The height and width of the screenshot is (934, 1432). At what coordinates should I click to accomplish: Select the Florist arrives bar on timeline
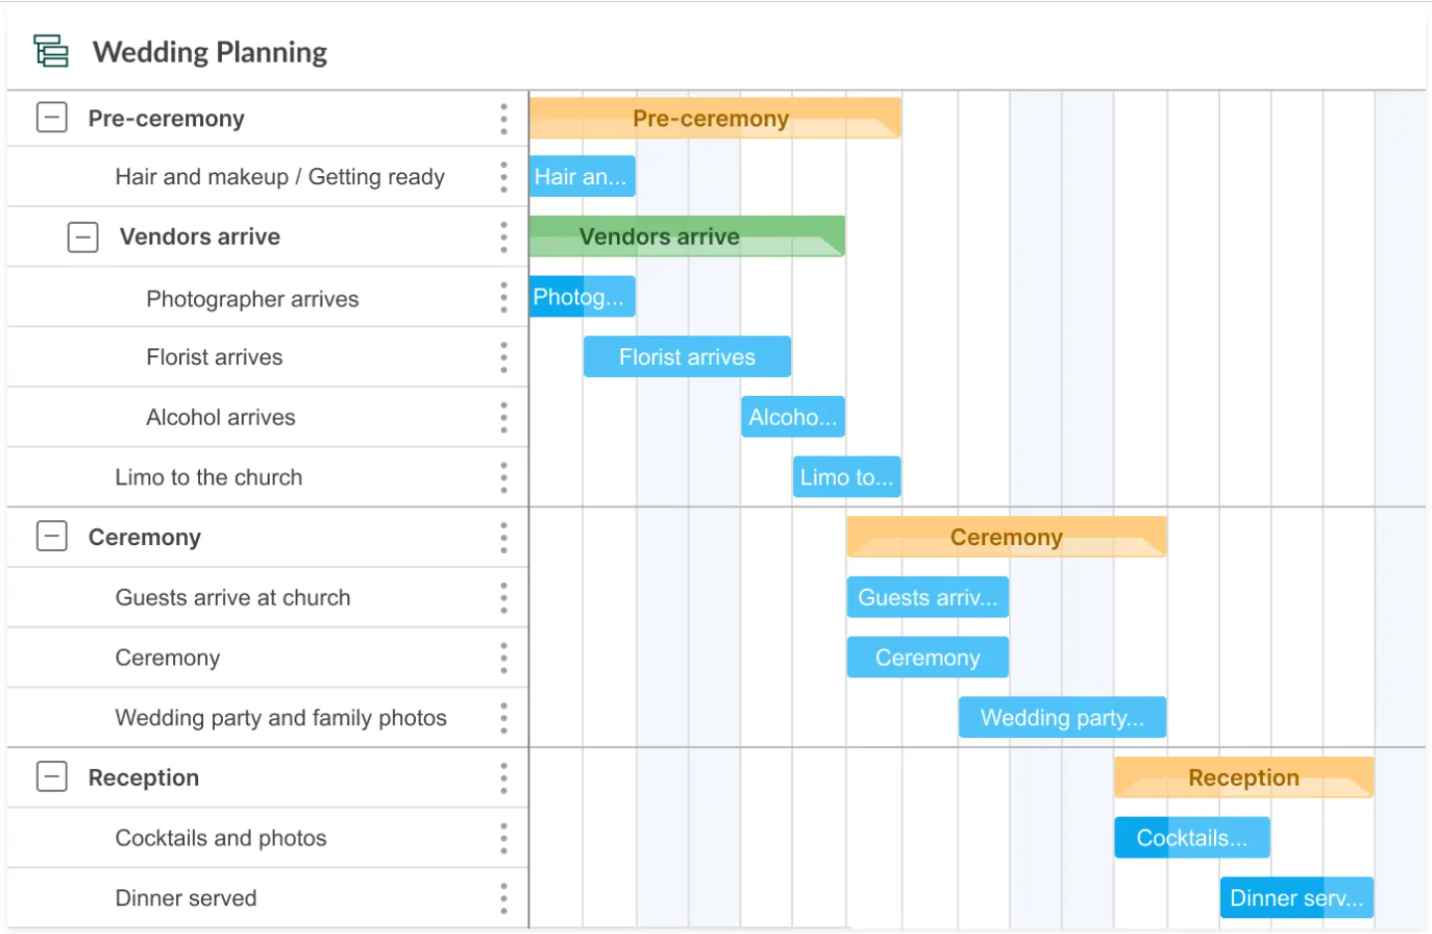point(687,356)
